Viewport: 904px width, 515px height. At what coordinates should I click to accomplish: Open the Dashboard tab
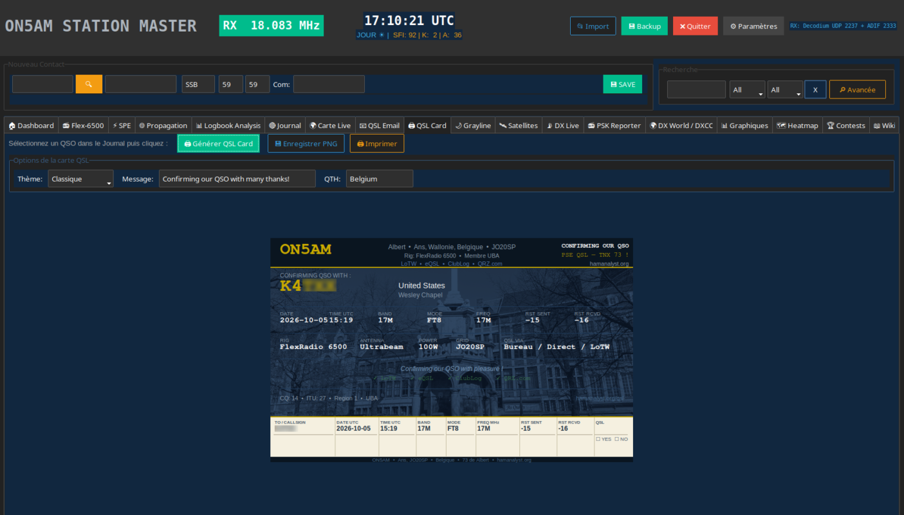(32, 126)
